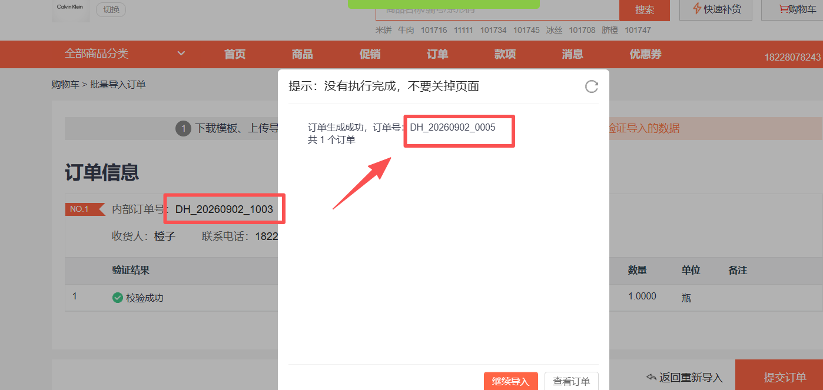This screenshot has width=823, height=390.
Task: Click the 101745 search suggestion
Action: tap(526, 30)
